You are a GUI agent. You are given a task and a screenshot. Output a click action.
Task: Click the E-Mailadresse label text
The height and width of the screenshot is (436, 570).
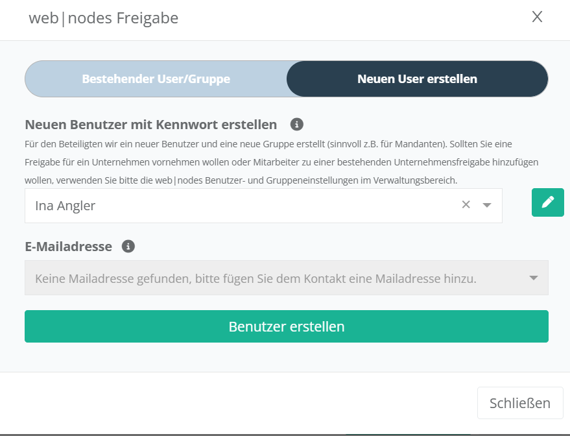(68, 247)
